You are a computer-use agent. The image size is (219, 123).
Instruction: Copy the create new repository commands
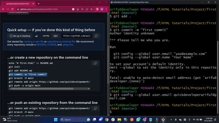tap(95, 63)
